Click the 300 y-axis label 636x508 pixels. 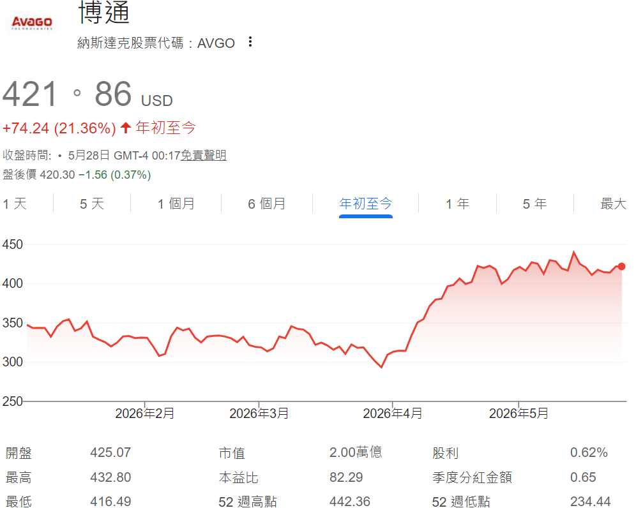(13, 362)
